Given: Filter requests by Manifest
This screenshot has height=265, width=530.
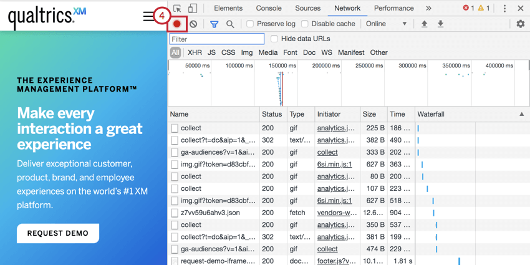Looking at the screenshot, I should pos(351,52).
